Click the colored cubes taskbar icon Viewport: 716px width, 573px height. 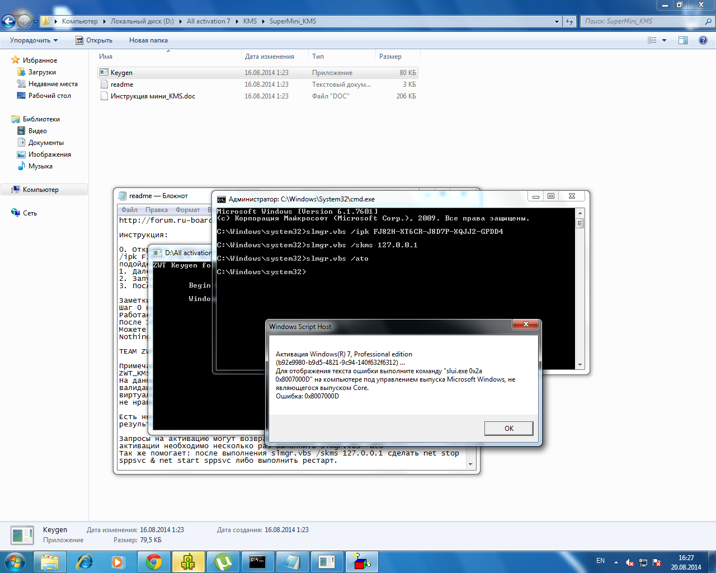pos(362,562)
